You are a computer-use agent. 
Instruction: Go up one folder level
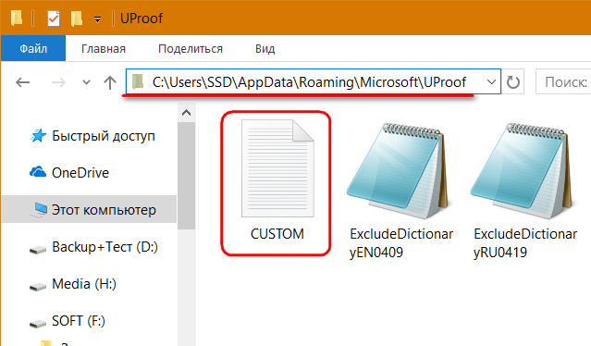(x=110, y=82)
